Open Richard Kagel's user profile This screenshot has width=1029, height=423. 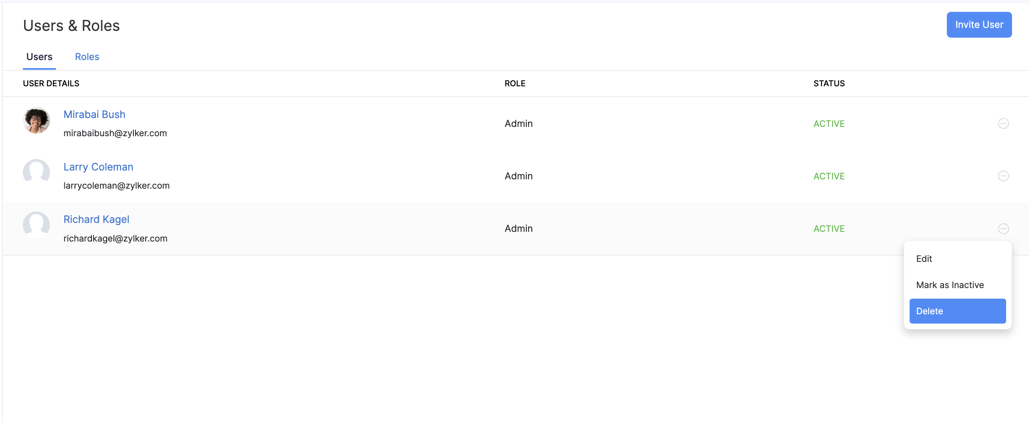(96, 219)
